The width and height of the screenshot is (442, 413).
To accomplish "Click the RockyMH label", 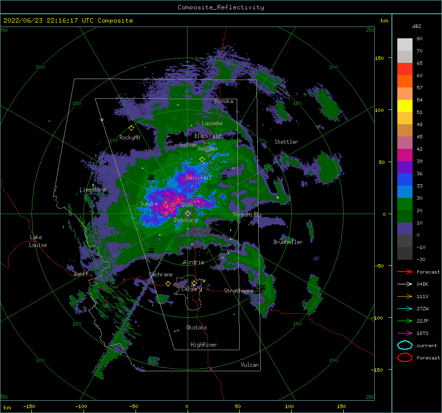I will coord(130,138).
